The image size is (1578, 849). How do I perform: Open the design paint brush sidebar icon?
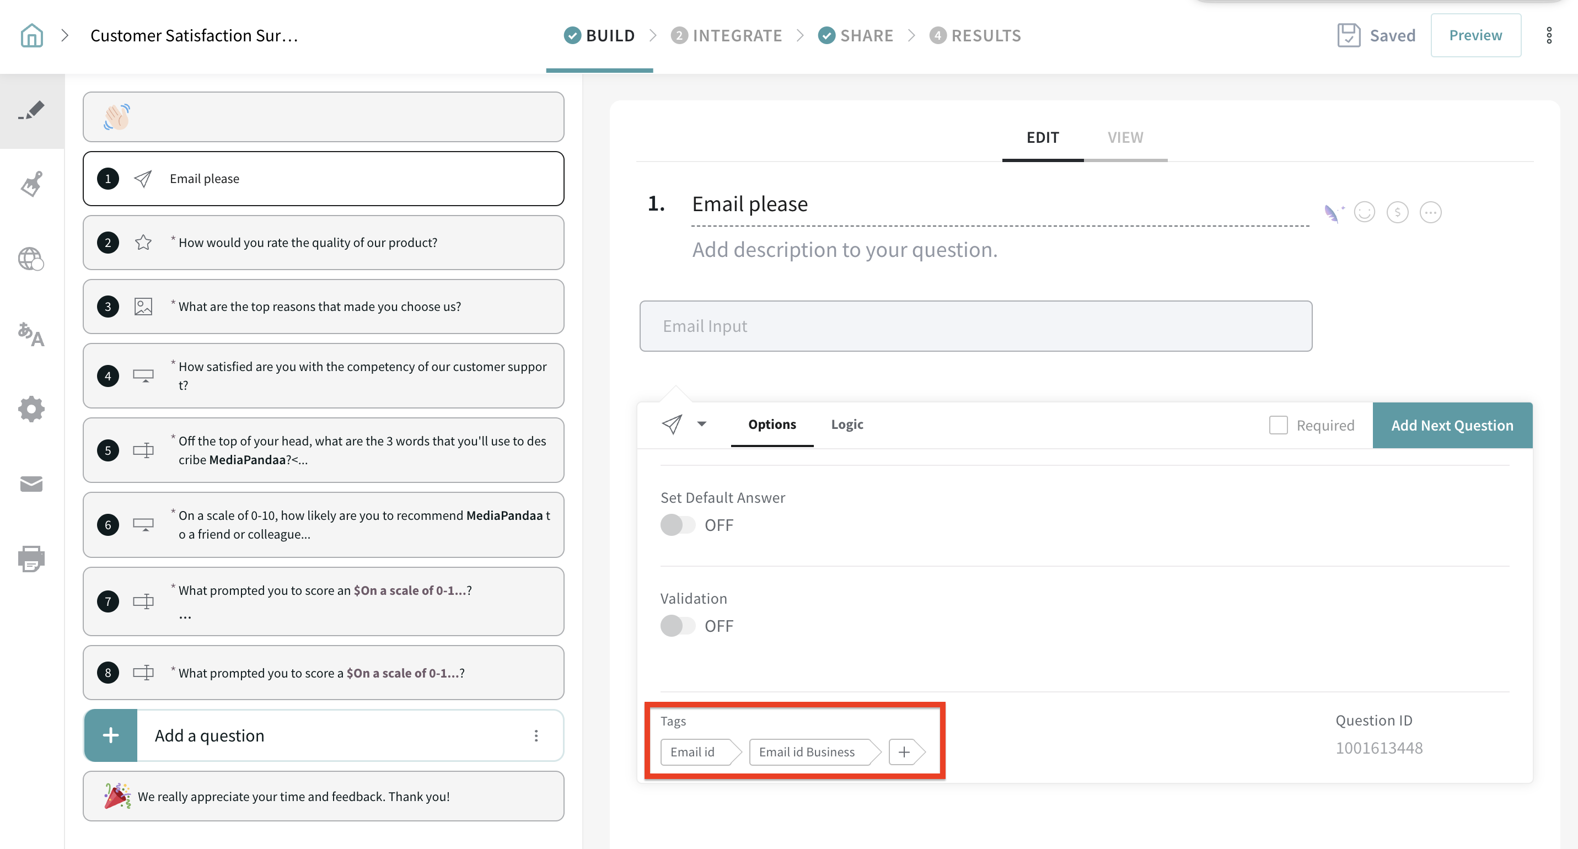[x=31, y=184]
